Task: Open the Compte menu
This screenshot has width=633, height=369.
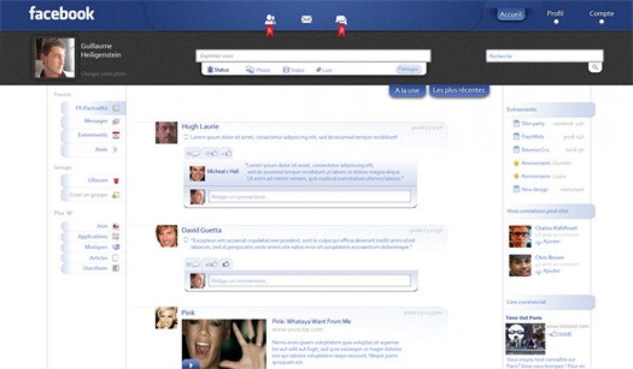Action: pos(602,13)
